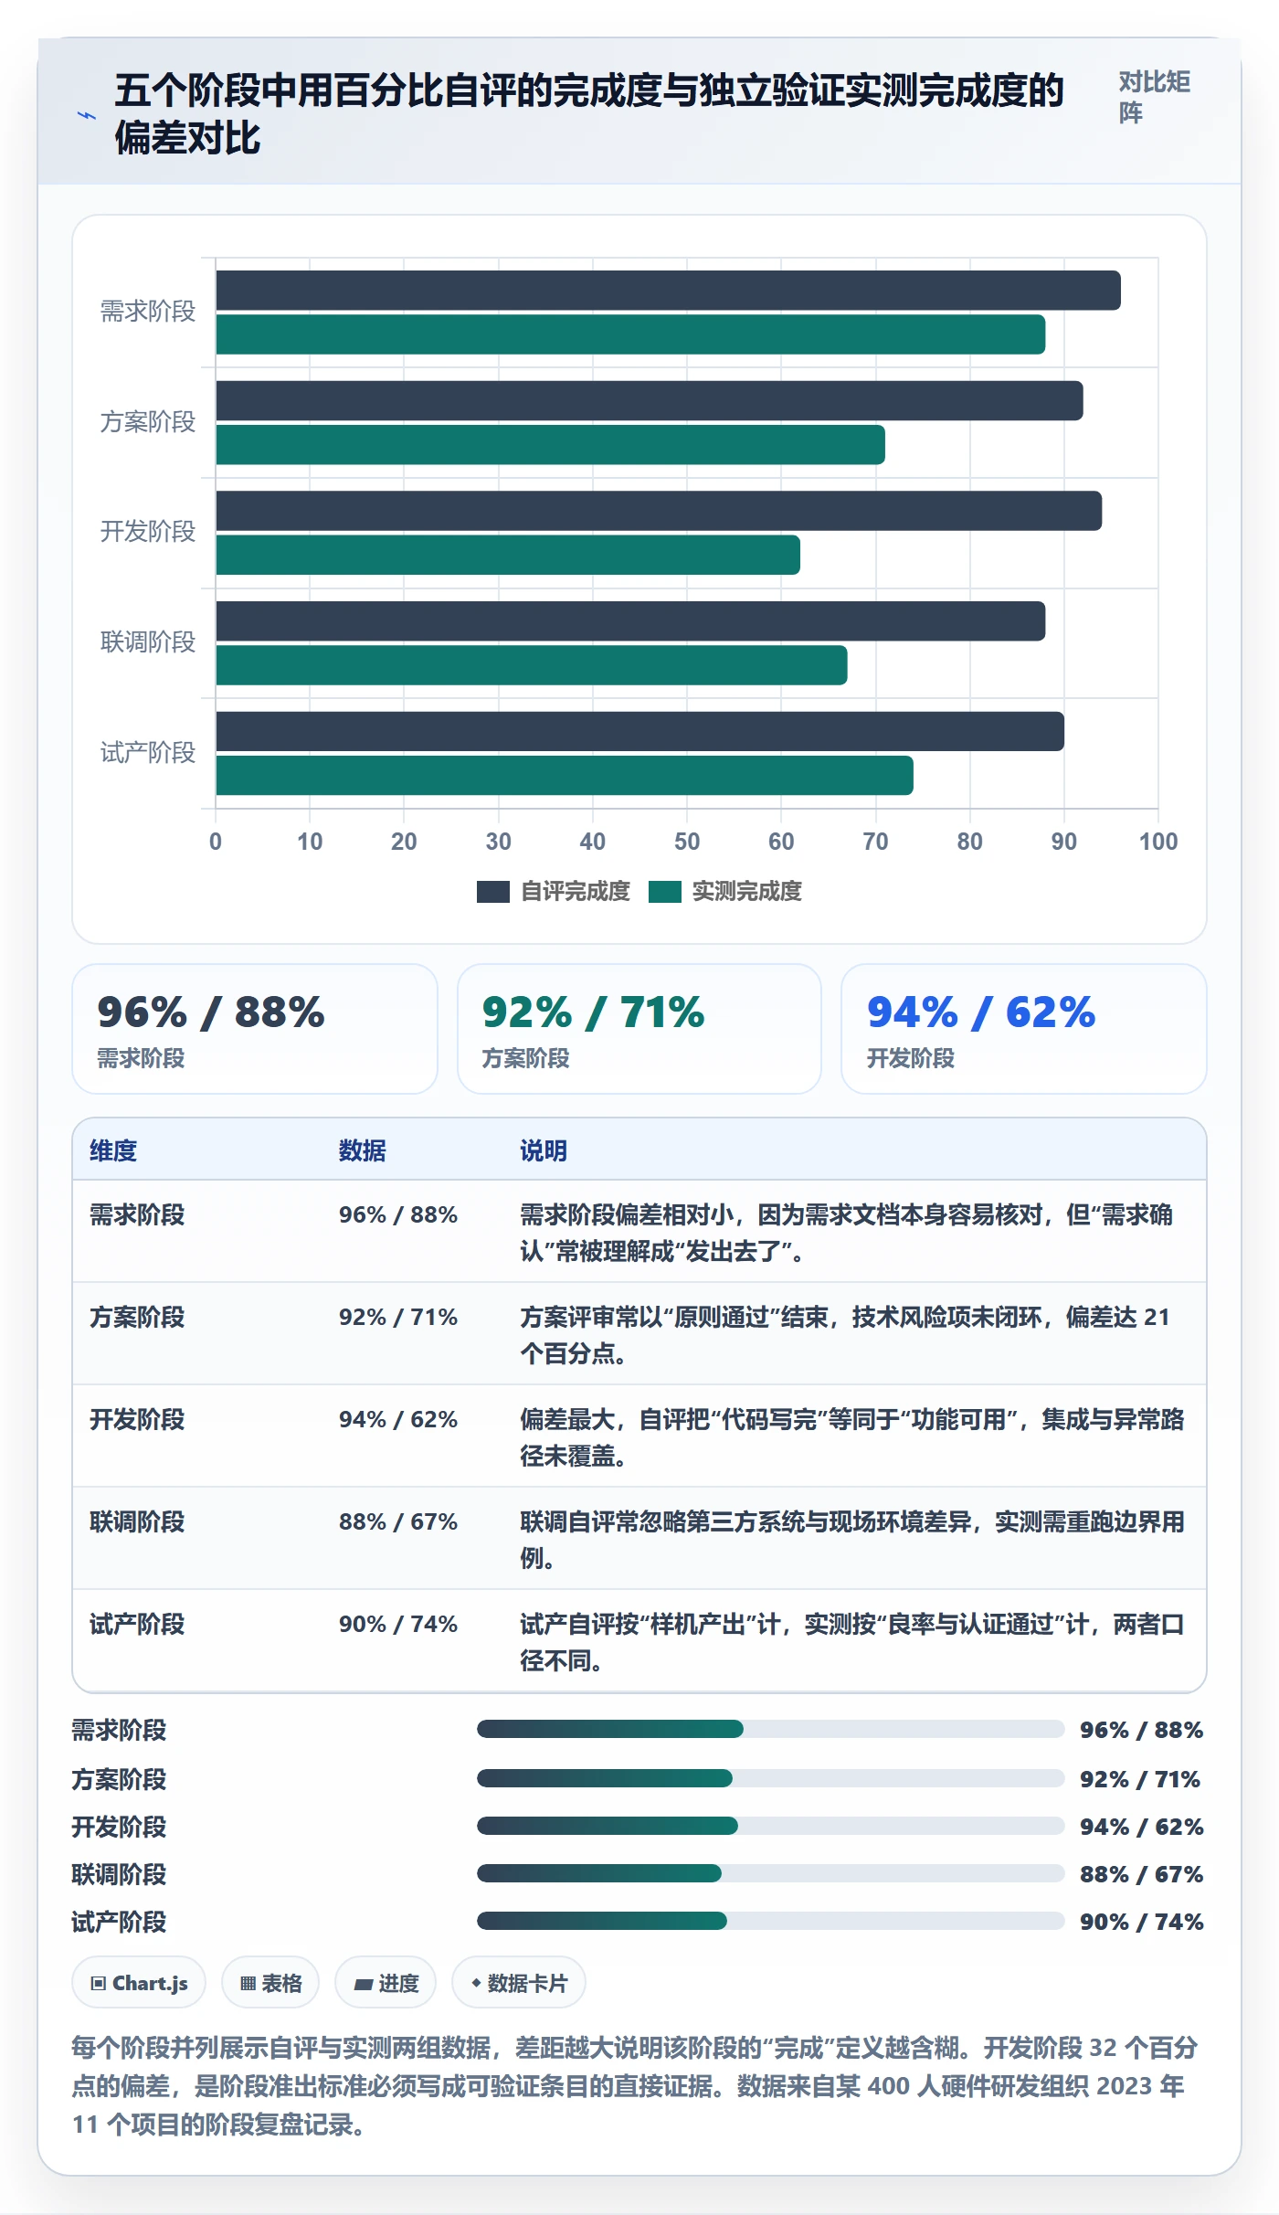Open the 94% / 62% 开发阶段 data card

point(1024,1029)
